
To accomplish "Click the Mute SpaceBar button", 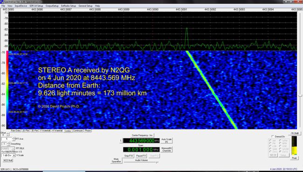I will [x=117, y=160].
